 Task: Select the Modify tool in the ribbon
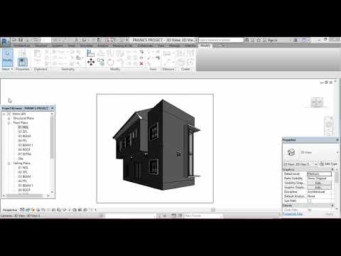tap(7, 58)
